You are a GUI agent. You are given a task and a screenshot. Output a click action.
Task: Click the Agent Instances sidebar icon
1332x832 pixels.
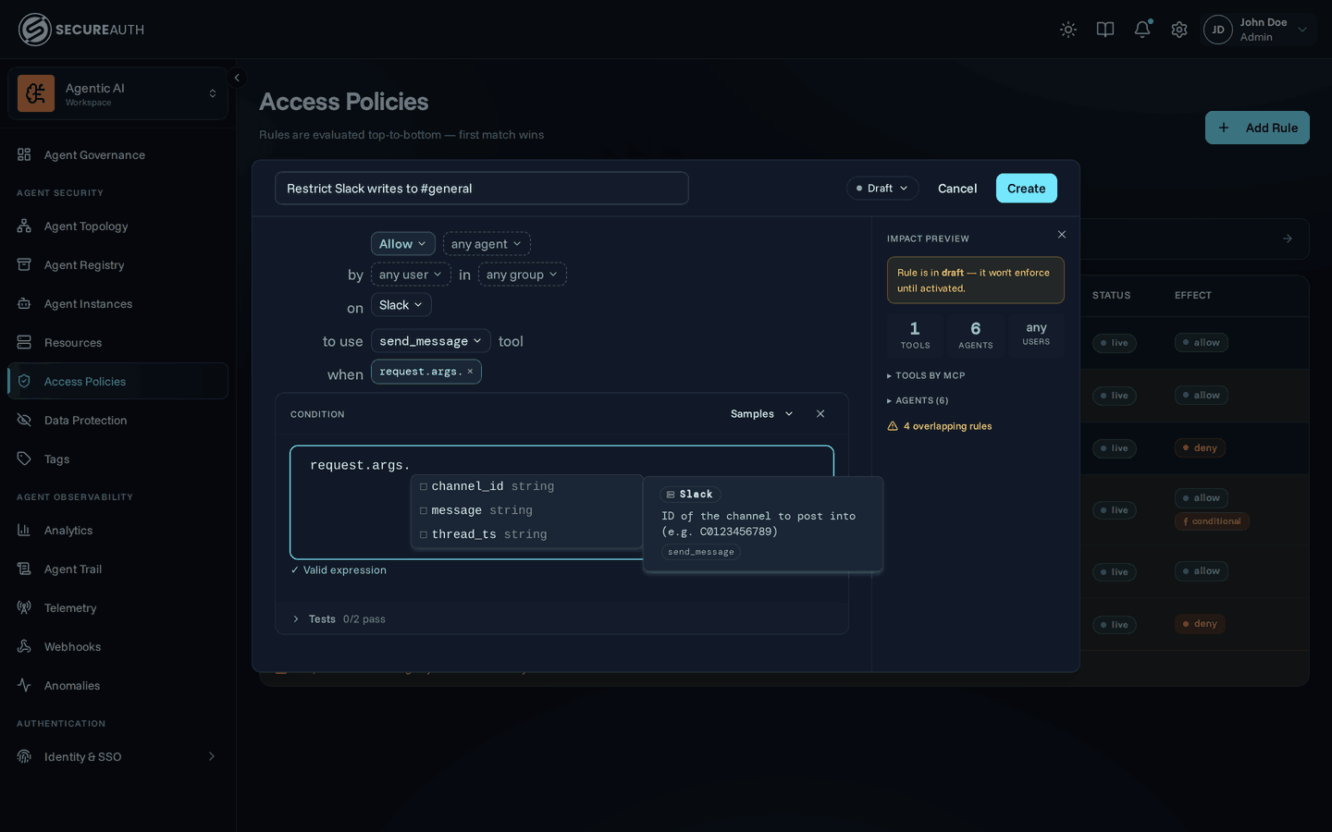point(24,303)
